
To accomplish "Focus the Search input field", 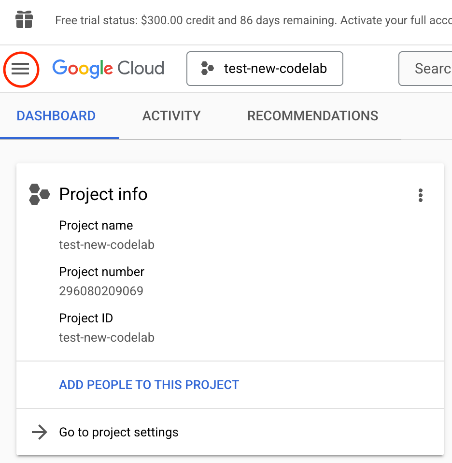I will [427, 69].
